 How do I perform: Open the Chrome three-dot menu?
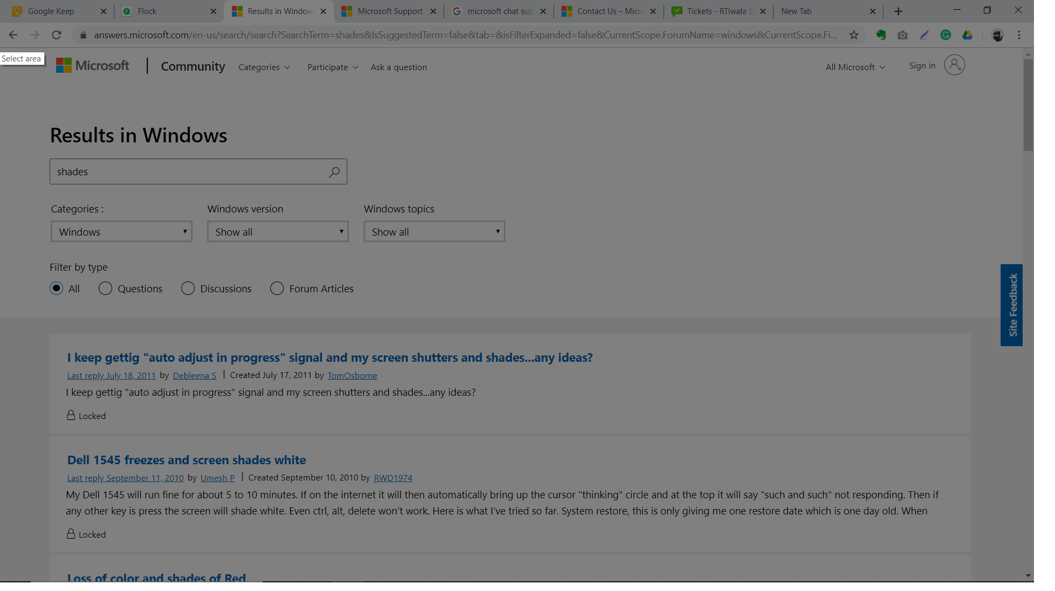click(x=1019, y=35)
